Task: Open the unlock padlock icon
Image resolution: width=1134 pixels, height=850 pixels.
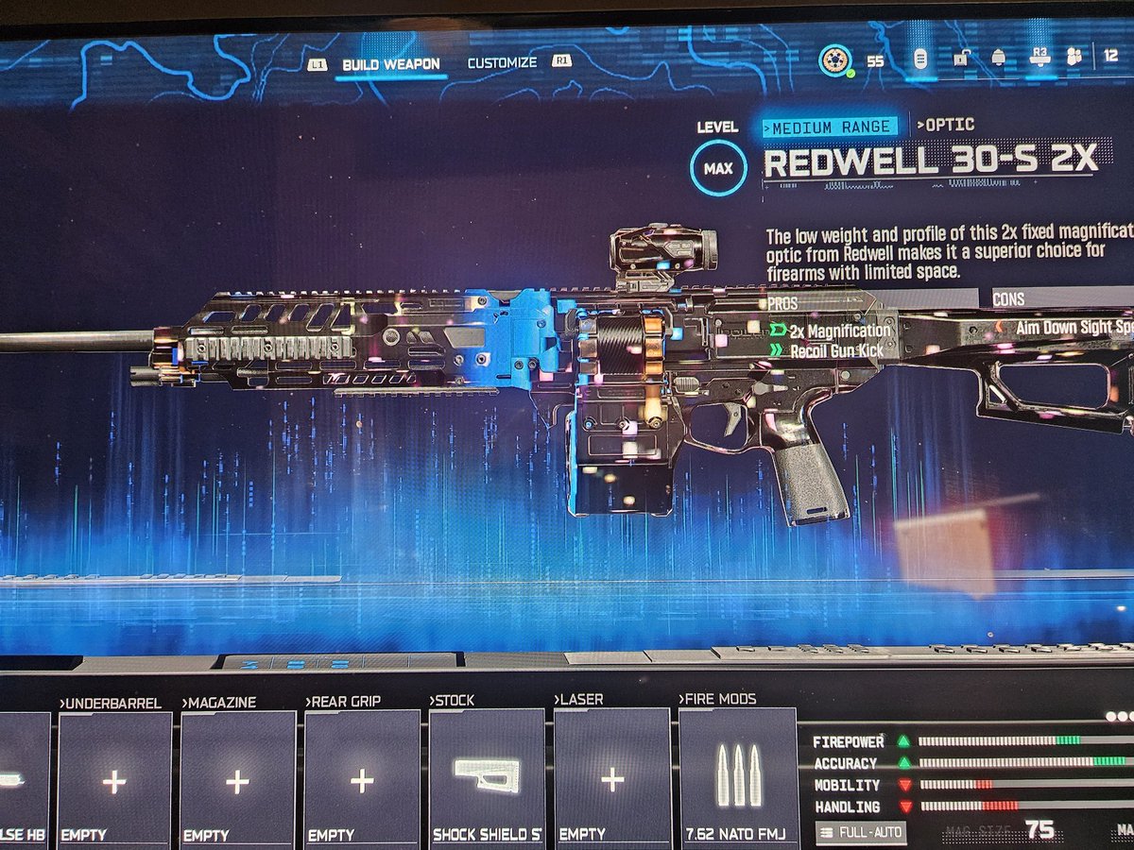Action: (x=961, y=58)
